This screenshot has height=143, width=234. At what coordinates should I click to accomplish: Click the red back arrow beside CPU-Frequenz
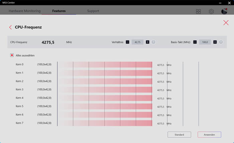[x=10, y=27]
